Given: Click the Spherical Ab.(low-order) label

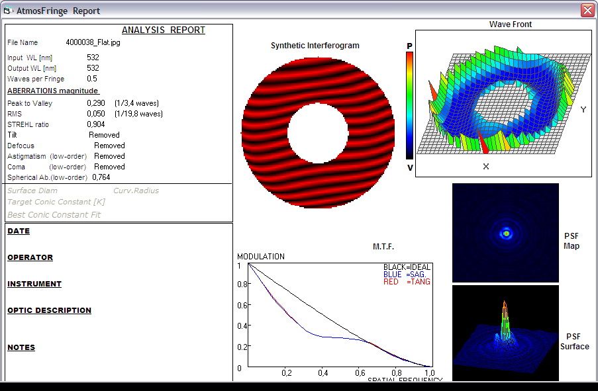Looking at the screenshot, I should 47,177.
